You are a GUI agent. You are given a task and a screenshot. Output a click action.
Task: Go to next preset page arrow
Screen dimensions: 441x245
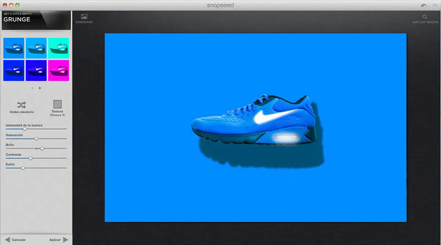pos(40,88)
